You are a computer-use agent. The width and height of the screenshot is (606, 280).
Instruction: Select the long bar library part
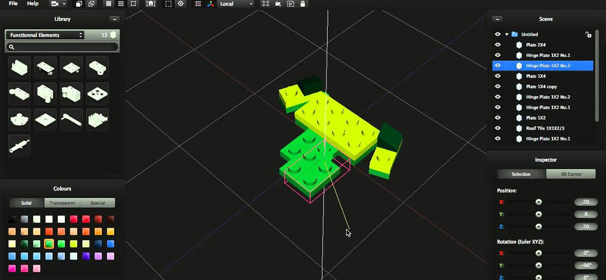[x=72, y=120]
